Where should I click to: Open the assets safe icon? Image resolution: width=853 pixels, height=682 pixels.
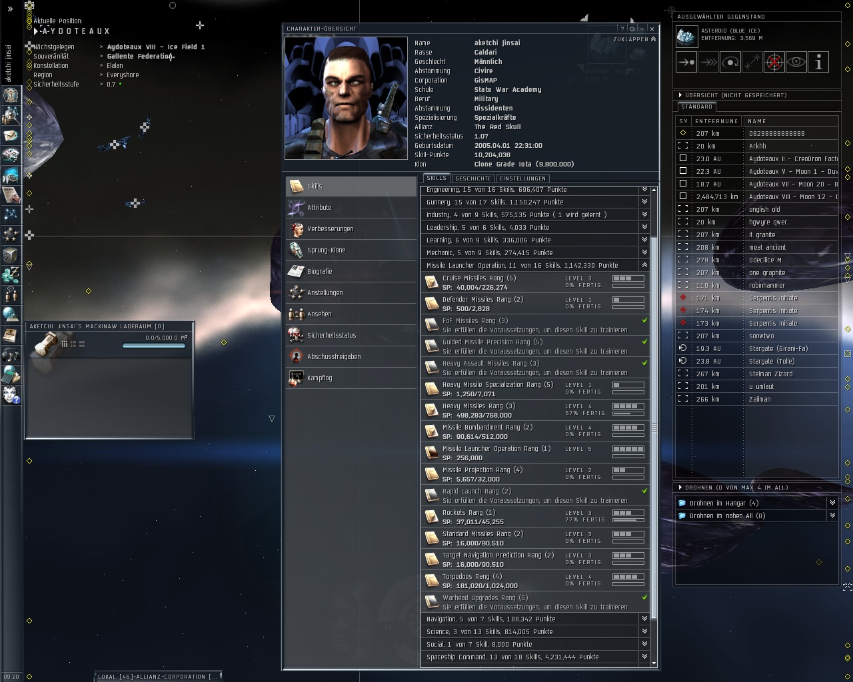(11, 254)
